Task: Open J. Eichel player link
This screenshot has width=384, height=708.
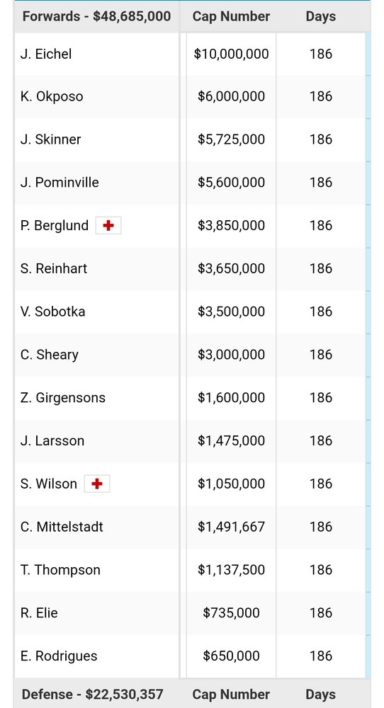Action: (46, 54)
